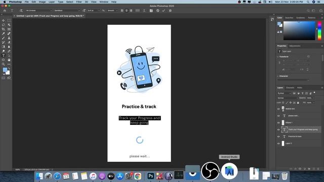
Task: Select the Brush tool
Action: click(4, 38)
